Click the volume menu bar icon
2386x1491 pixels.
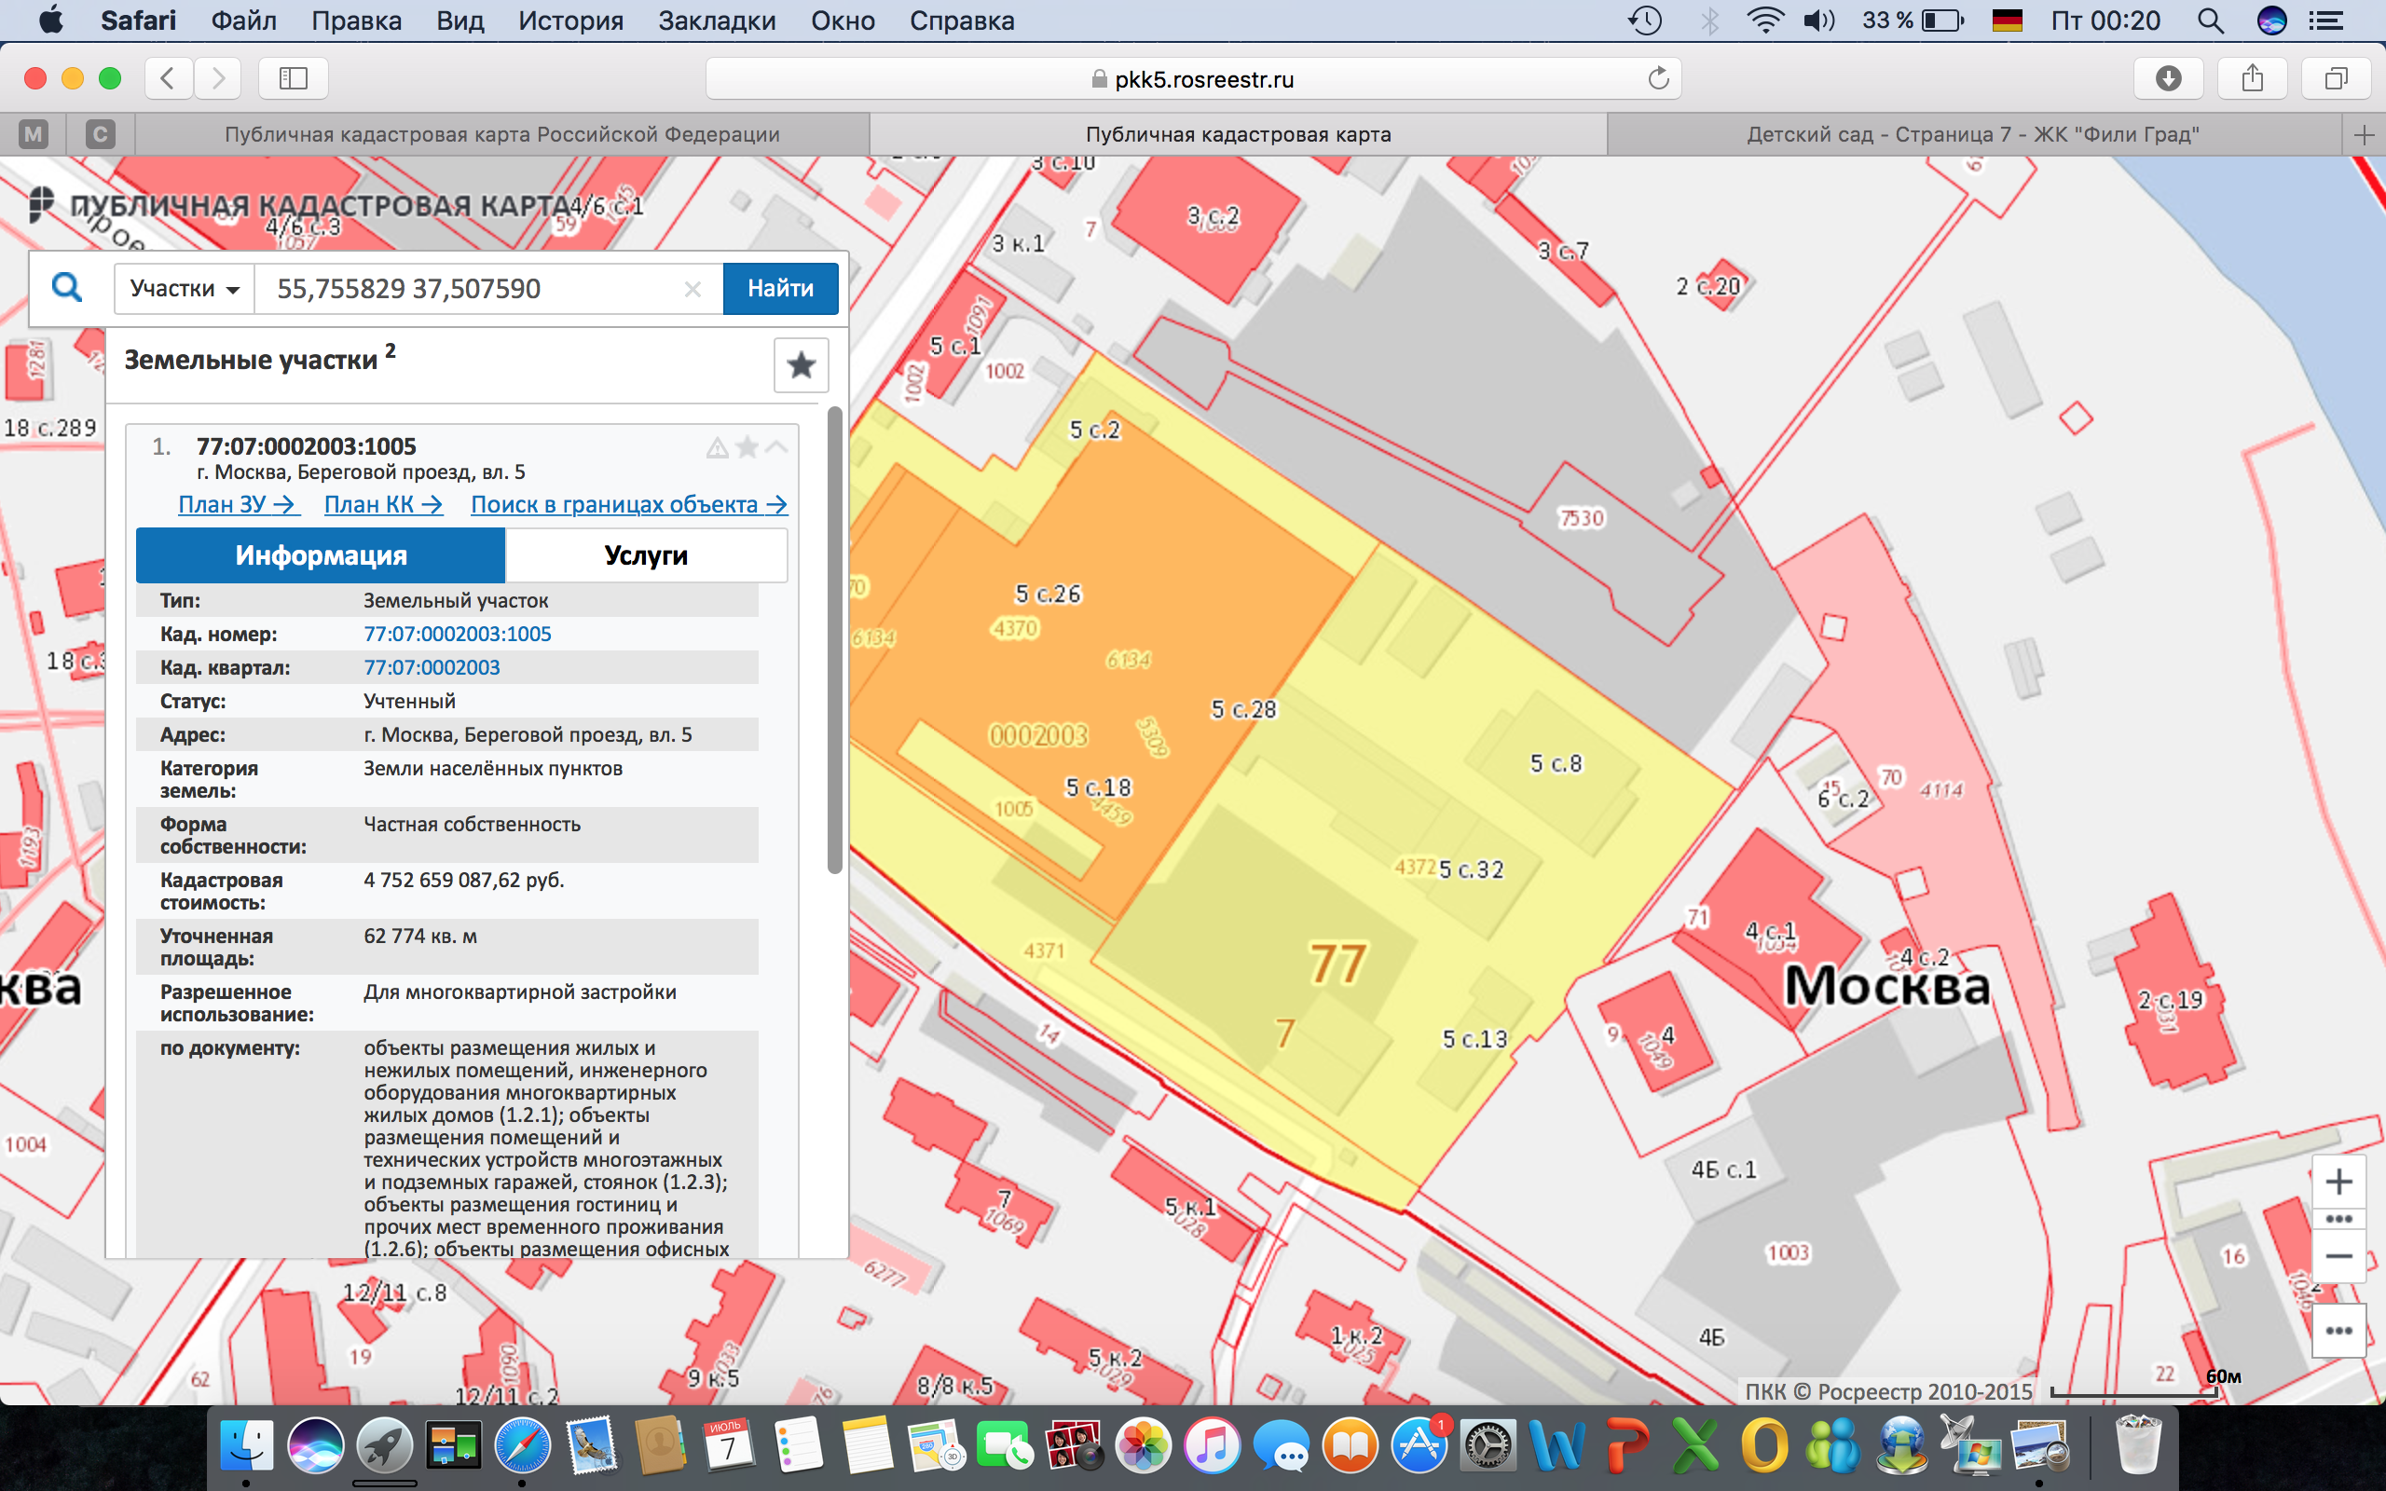[1819, 21]
